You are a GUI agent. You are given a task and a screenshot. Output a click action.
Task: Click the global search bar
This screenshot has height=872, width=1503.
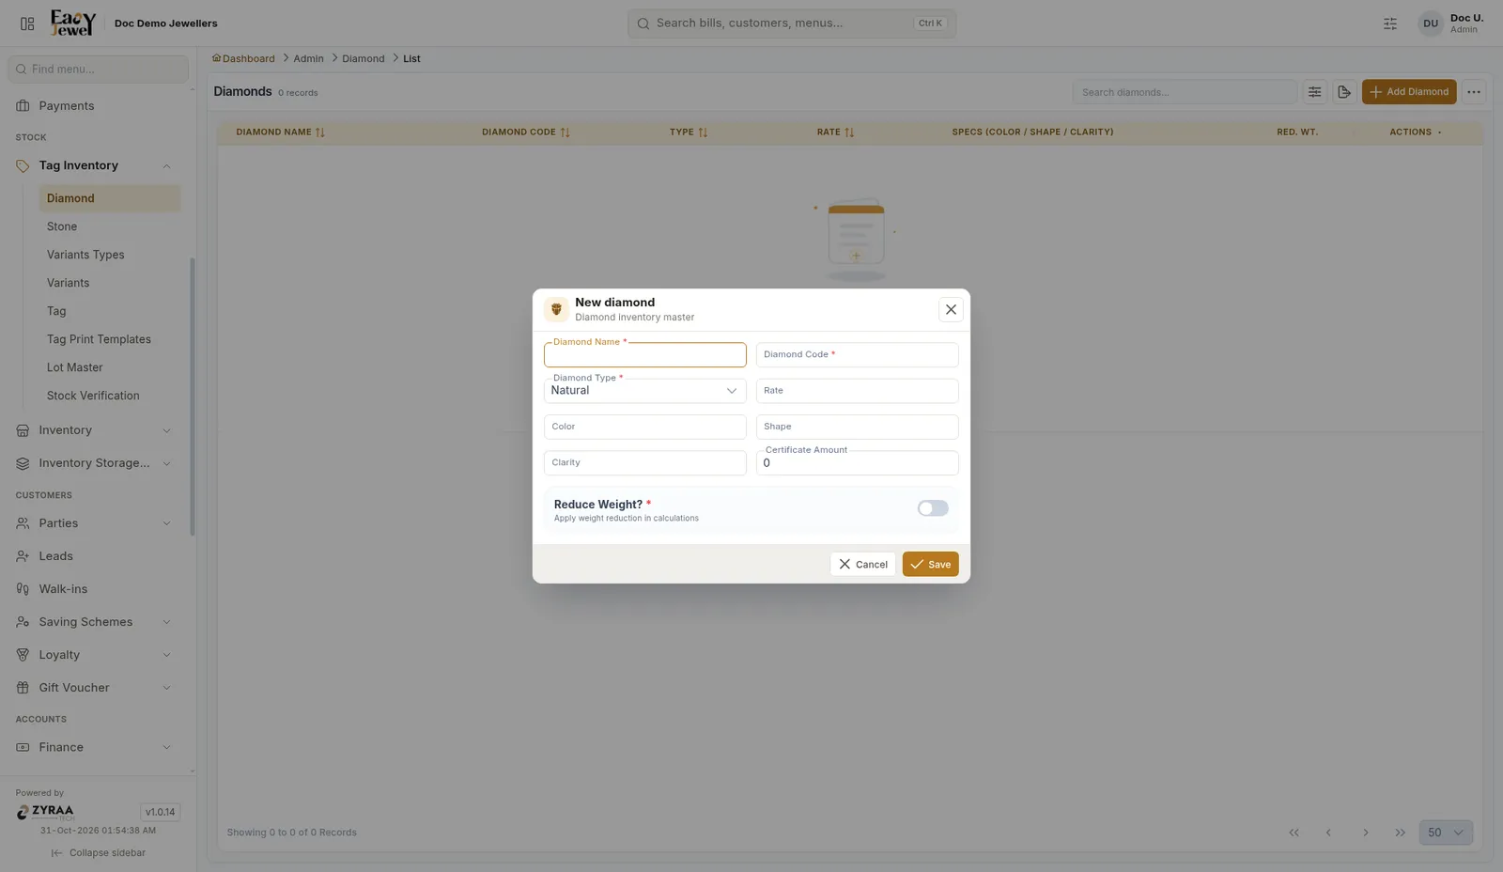pos(792,23)
